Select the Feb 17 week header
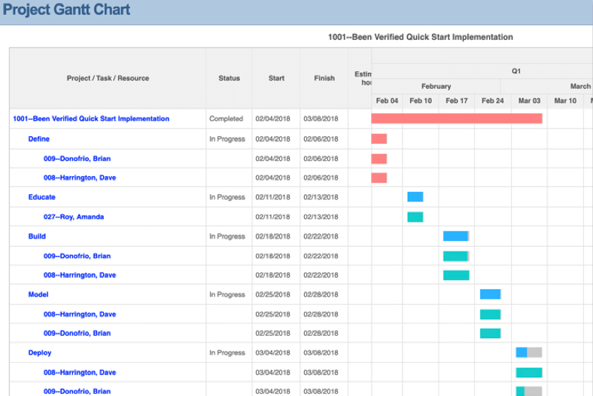The width and height of the screenshot is (593, 396). click(457, 101)
